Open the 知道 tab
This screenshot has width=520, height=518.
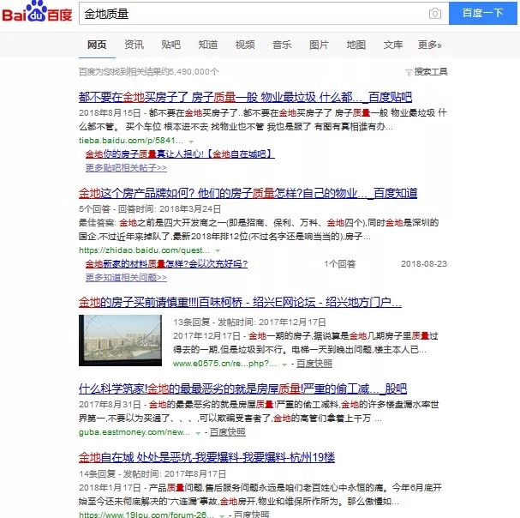pyautogui.click(x=208, y=45)
